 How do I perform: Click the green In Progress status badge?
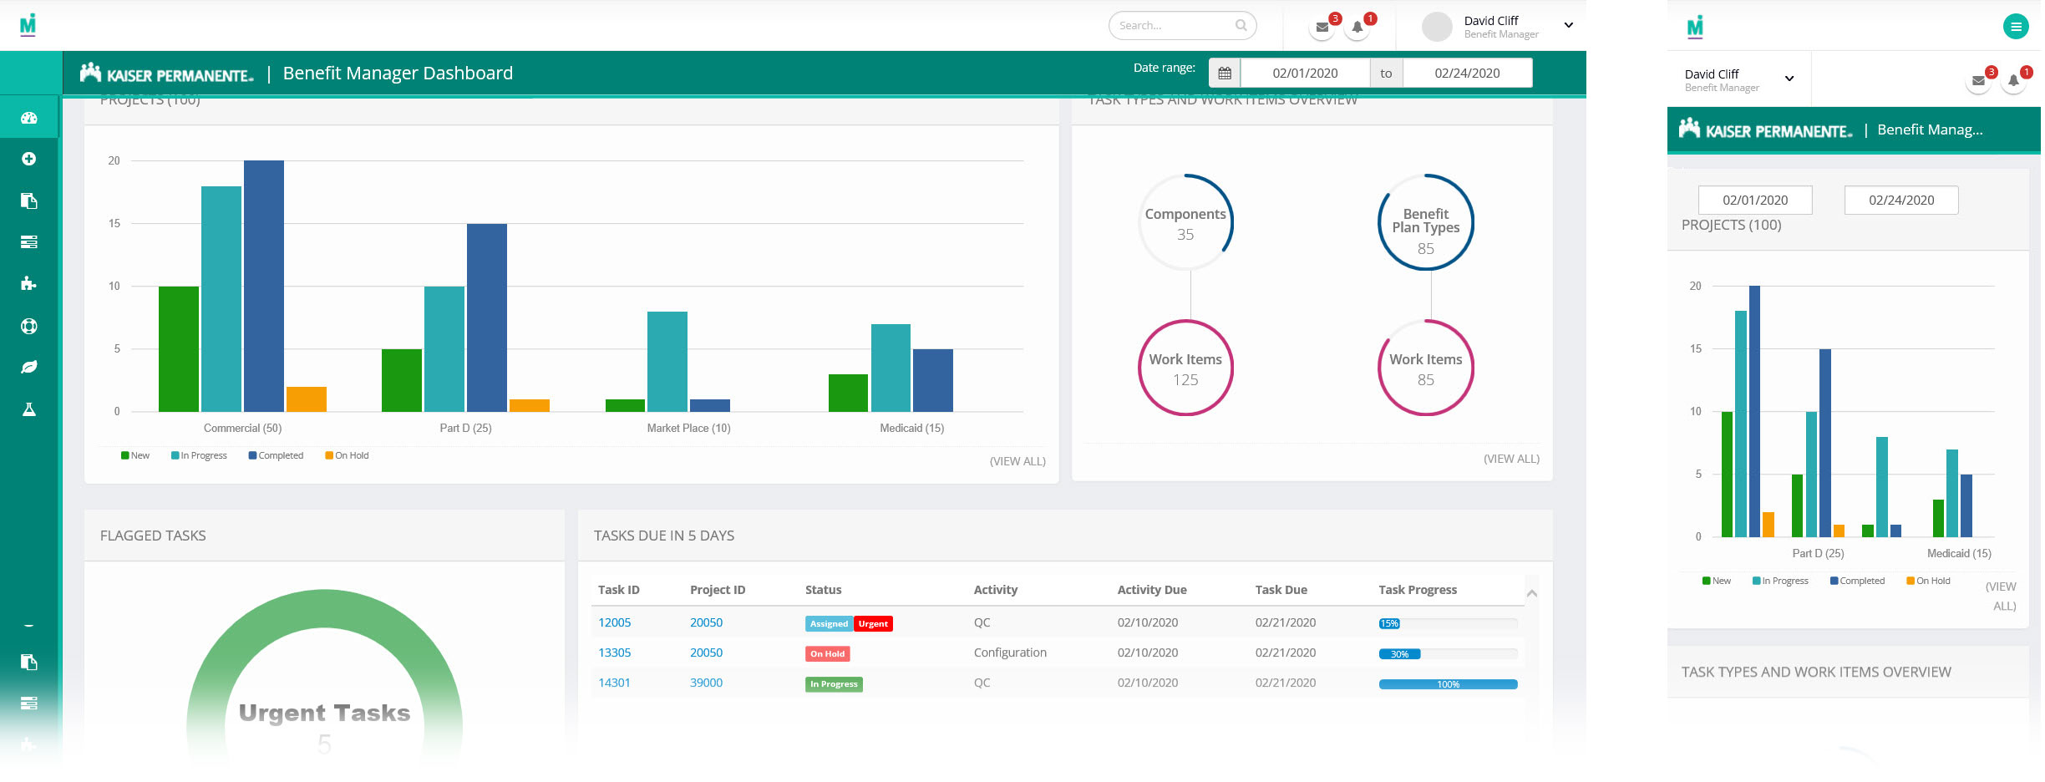[834, 684]
